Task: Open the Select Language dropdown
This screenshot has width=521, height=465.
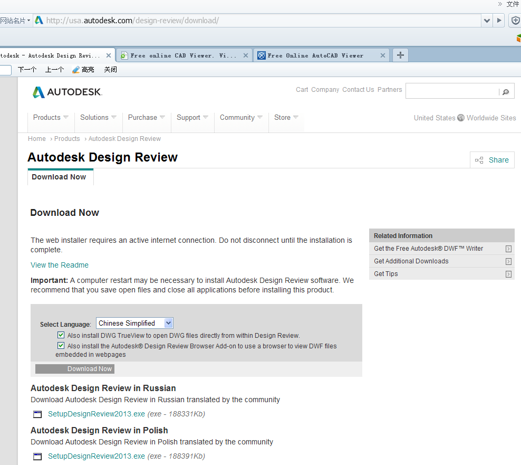Action: pyautogui.click(x=134, y=324)
